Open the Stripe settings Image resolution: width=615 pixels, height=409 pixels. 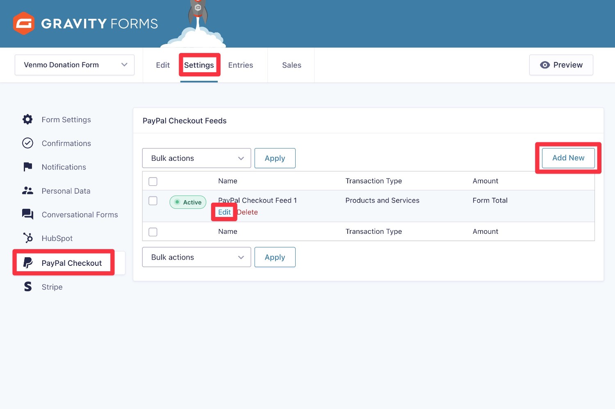coord(52,287)
